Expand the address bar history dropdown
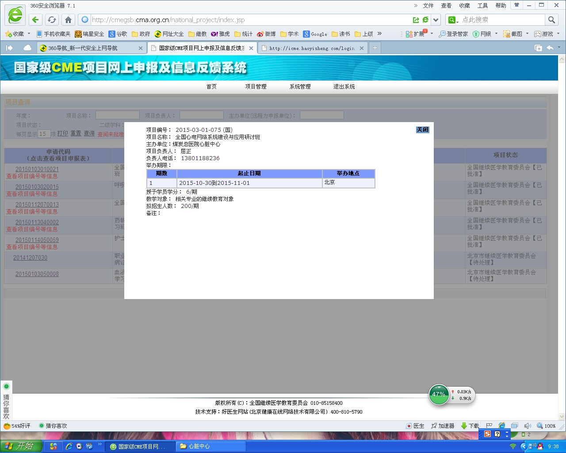Image resolution: width=566 pixels, height=453 pixels. (x=436, y=20)
